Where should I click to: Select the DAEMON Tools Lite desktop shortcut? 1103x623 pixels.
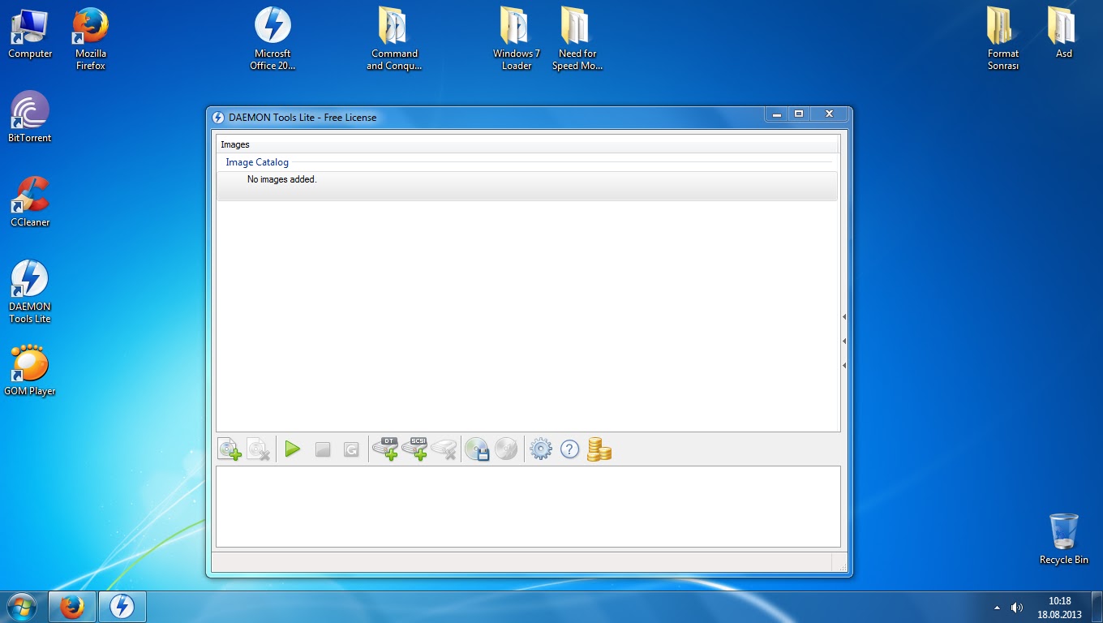[x=30, y=292]
